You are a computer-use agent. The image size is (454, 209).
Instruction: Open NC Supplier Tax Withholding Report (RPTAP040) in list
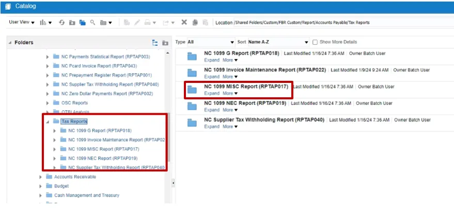coord(264,120)
